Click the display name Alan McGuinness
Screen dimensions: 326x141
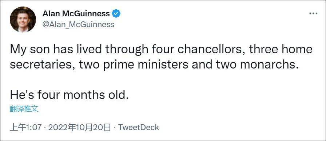coord(76,14)
